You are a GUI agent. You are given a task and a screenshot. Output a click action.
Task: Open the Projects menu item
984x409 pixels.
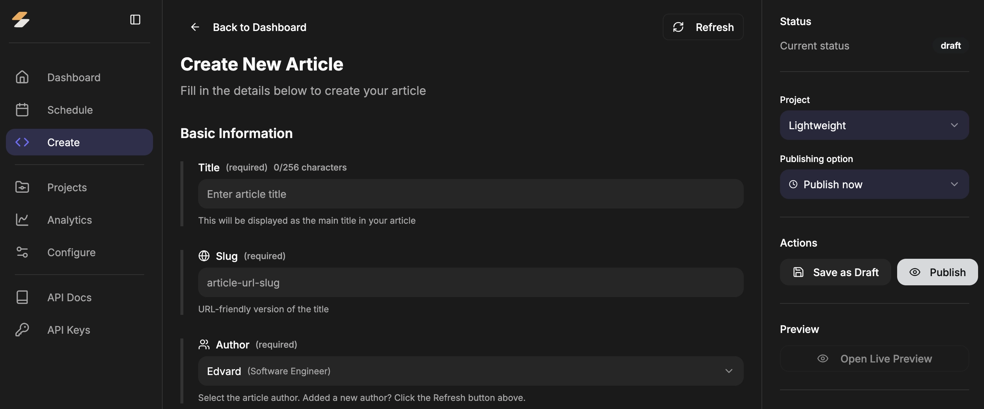coord(67,187)
